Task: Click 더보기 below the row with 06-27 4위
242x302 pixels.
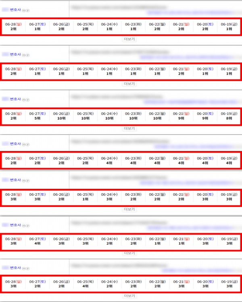Action: (129, 253)
